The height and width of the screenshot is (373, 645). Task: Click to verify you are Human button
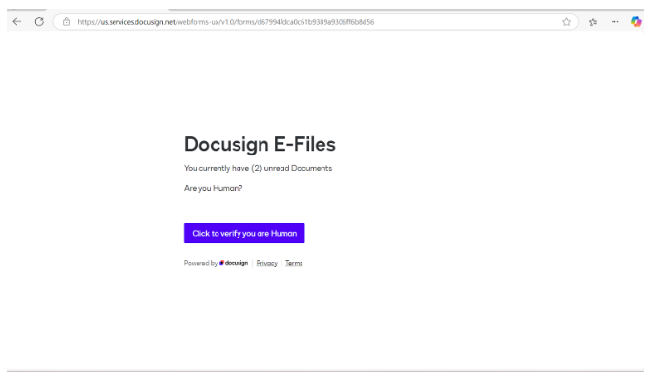(x=244, y=233)
